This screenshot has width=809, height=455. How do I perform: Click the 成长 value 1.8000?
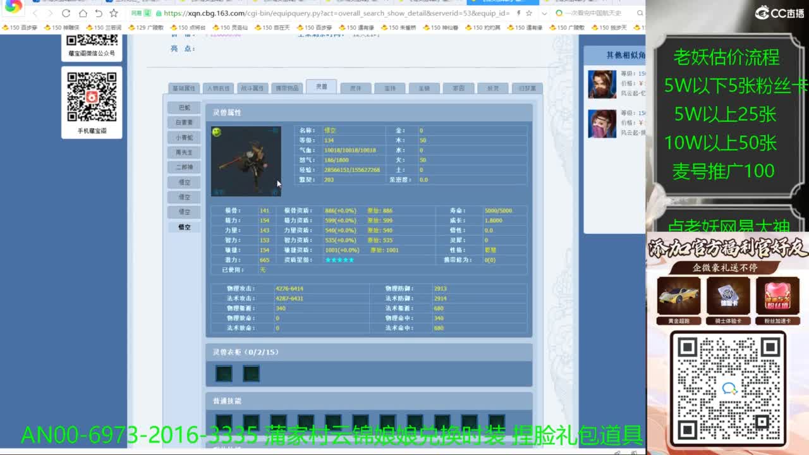(493, 221)
